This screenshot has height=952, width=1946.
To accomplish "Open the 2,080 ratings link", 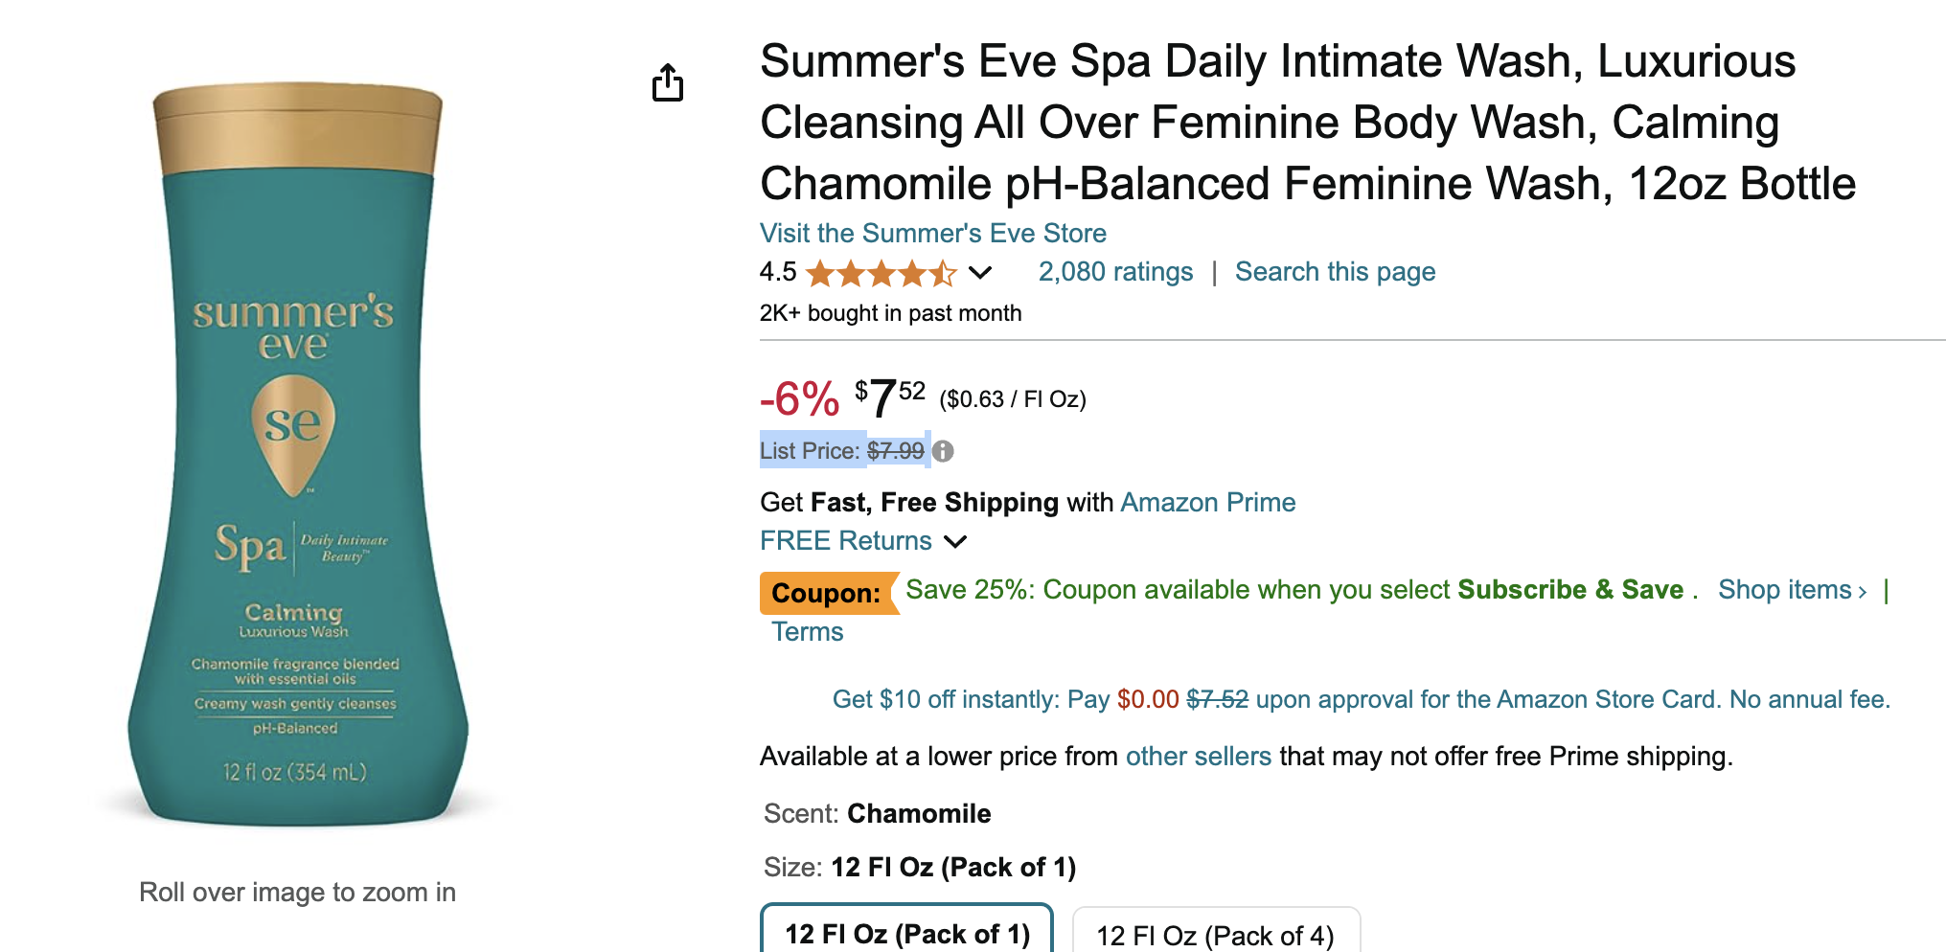I will 1115,272.
